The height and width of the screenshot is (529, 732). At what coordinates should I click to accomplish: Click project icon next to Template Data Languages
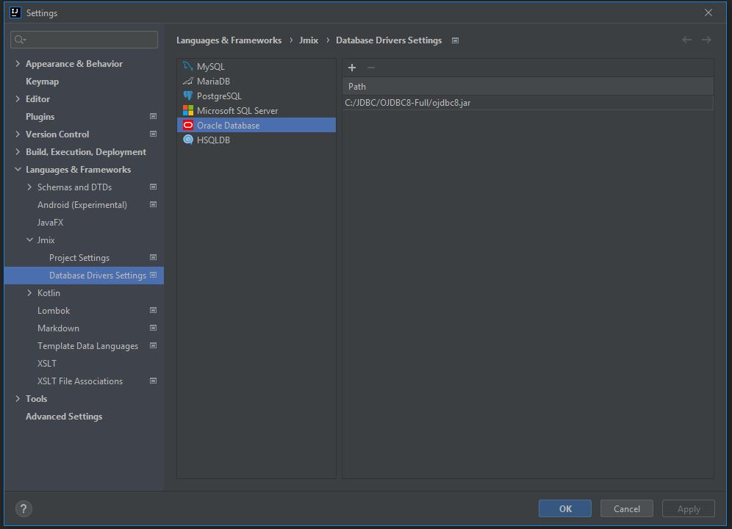(153, 345)
